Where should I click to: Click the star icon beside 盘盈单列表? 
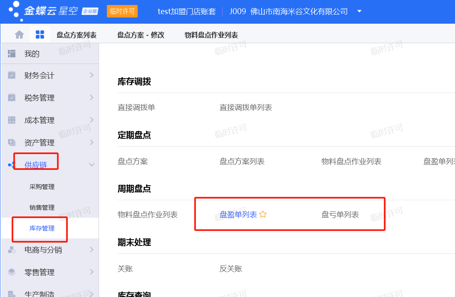[x=263, y=215]
